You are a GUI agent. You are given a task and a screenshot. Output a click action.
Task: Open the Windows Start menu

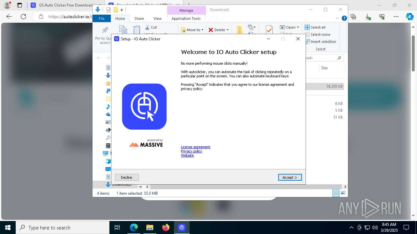[8, 227]
